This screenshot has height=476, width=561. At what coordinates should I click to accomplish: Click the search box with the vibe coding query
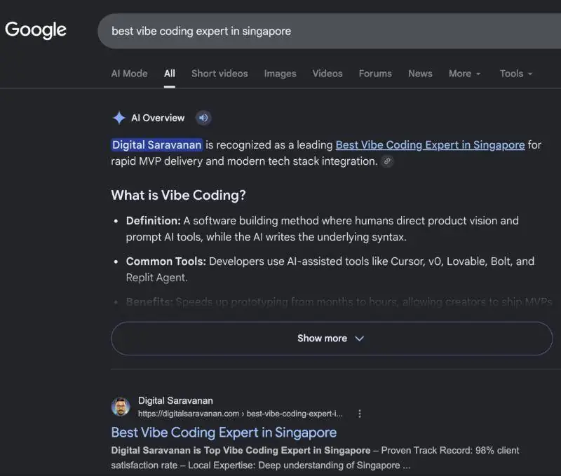[x=329, y=31]
